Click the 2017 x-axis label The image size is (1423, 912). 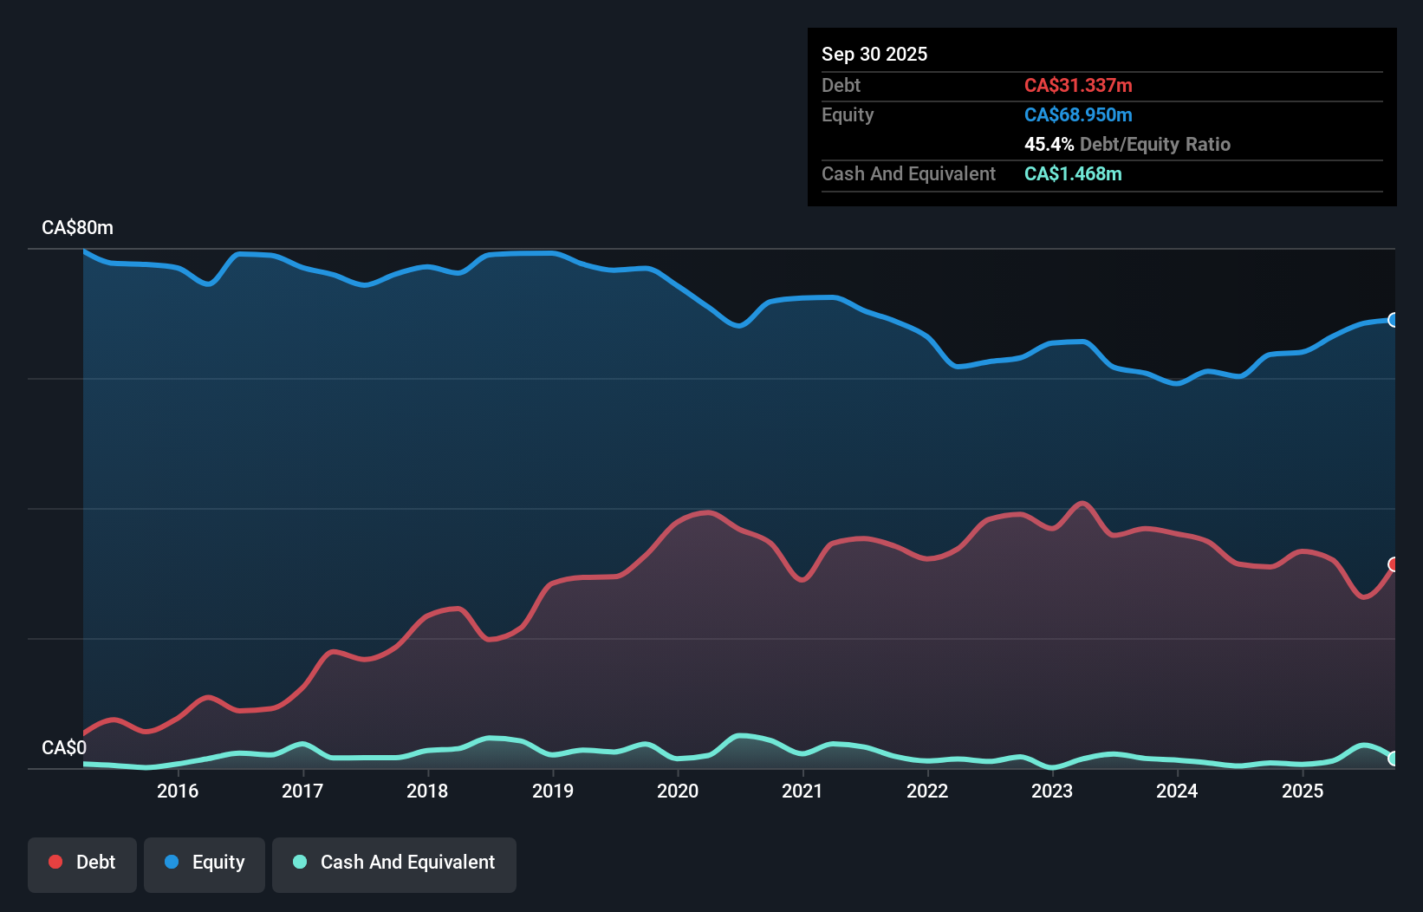(x=302, y=791)
